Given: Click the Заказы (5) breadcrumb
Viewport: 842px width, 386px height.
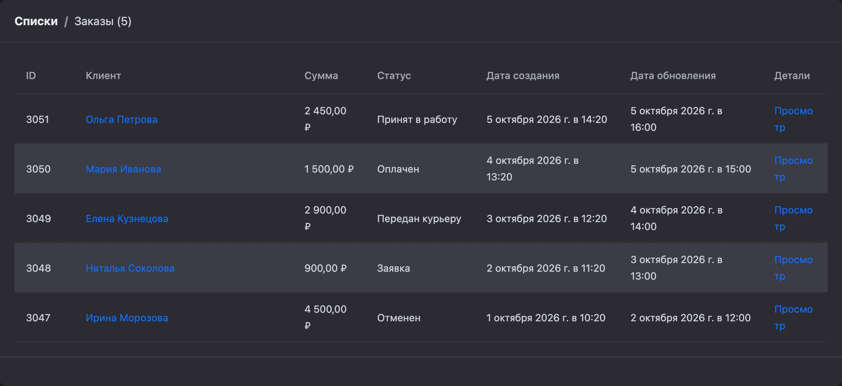Looking at the screenshot, I should tap(103, 21).
